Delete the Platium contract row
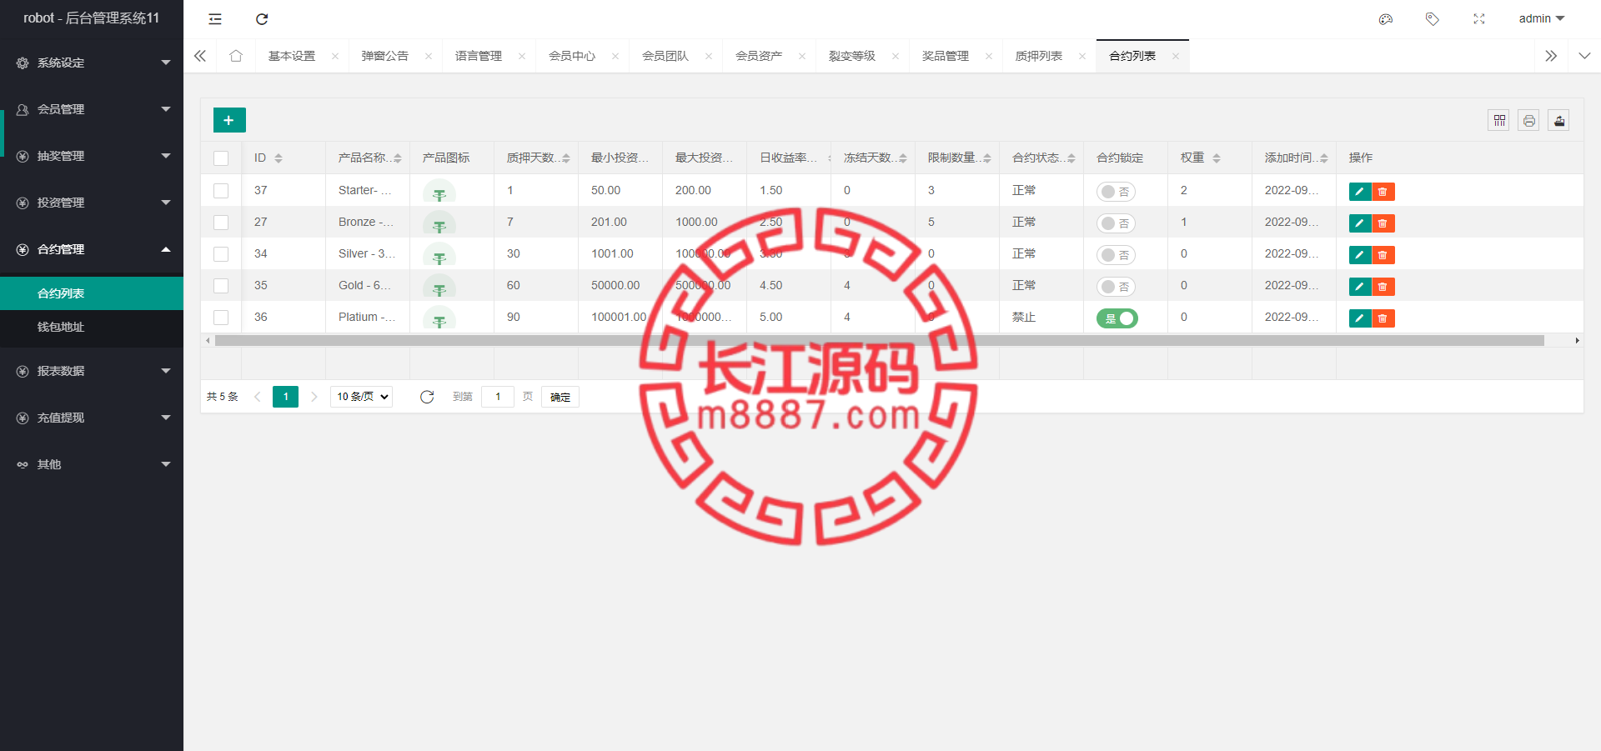 click(x=1383, y=318)
